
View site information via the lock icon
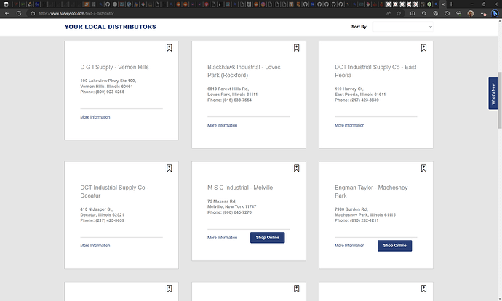33,13
